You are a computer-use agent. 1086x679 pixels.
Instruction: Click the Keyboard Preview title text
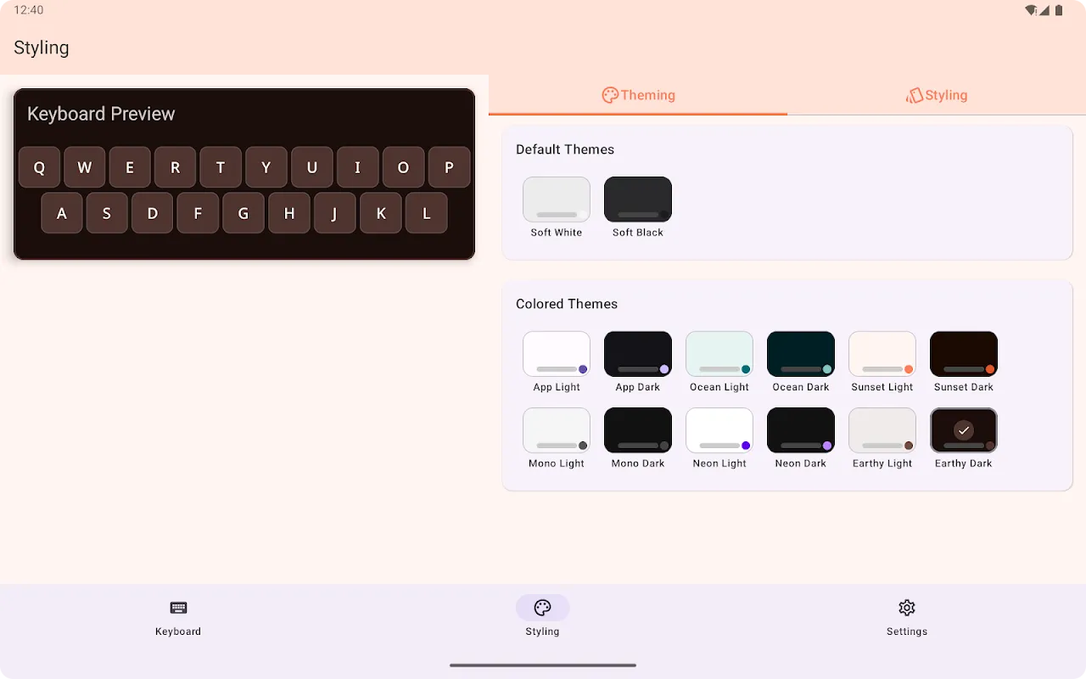click(101, 114)
